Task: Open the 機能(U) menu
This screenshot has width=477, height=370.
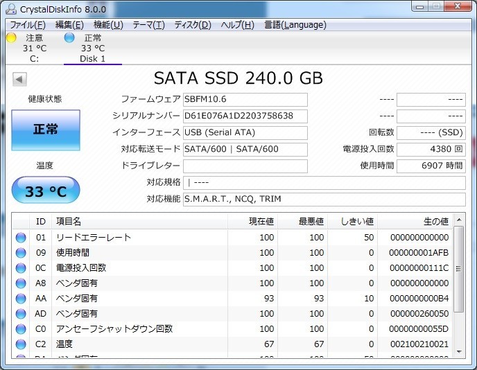Action: (x=108, y=25)
